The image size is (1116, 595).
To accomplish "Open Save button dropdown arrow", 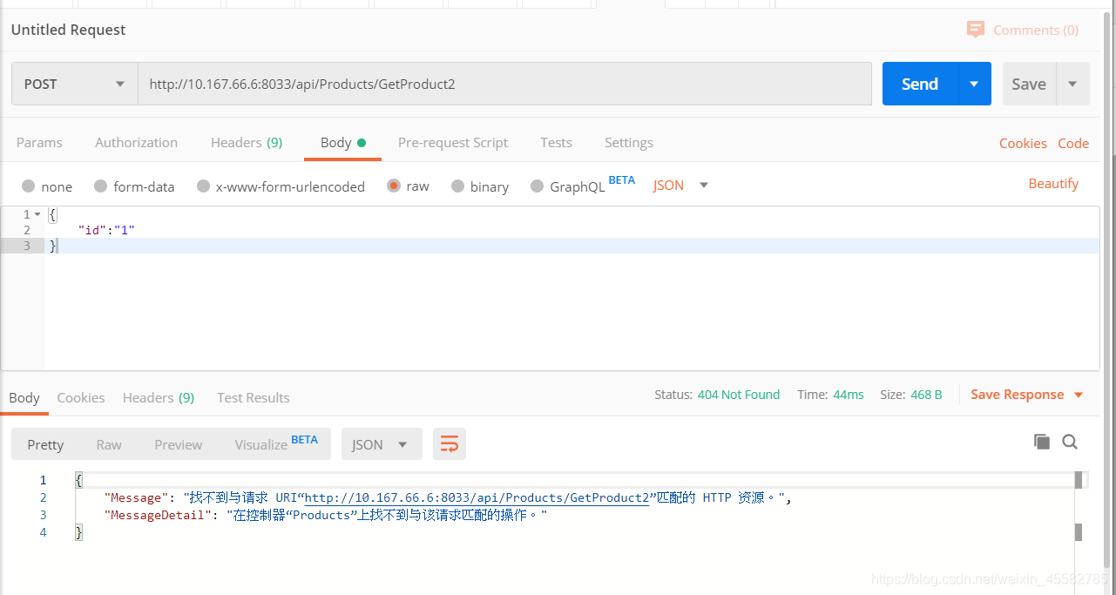I will click(1072, 84).
